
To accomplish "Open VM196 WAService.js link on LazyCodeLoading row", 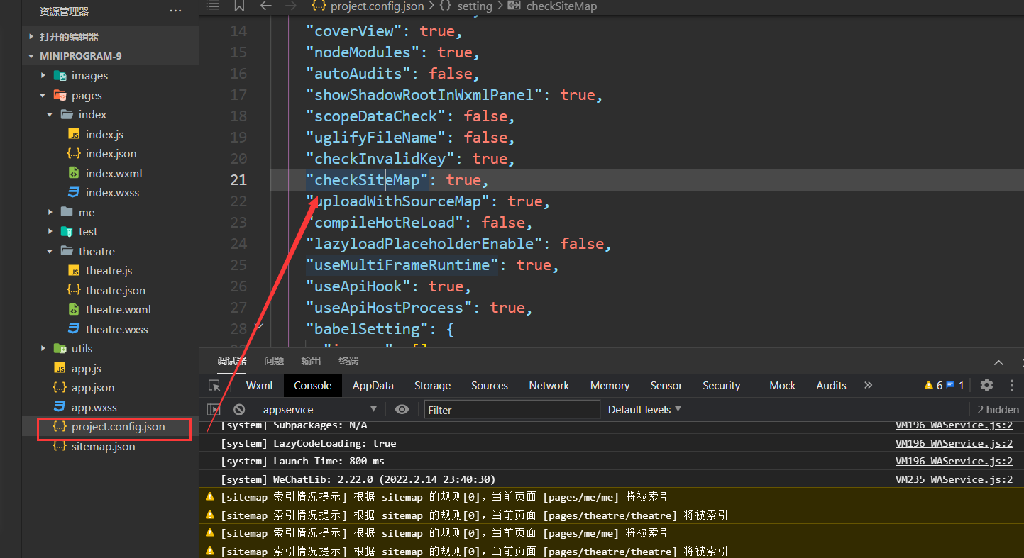I will tap(954, 443).
